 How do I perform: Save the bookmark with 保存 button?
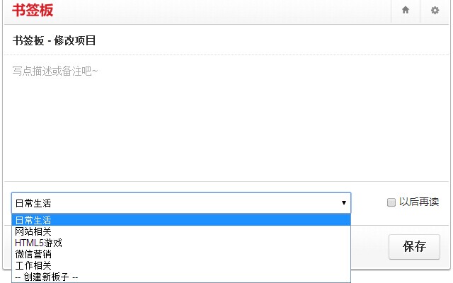coord(414,247)
